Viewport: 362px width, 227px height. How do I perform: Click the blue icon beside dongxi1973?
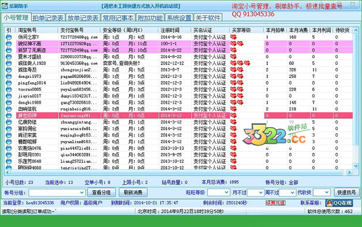click(9, 76)
